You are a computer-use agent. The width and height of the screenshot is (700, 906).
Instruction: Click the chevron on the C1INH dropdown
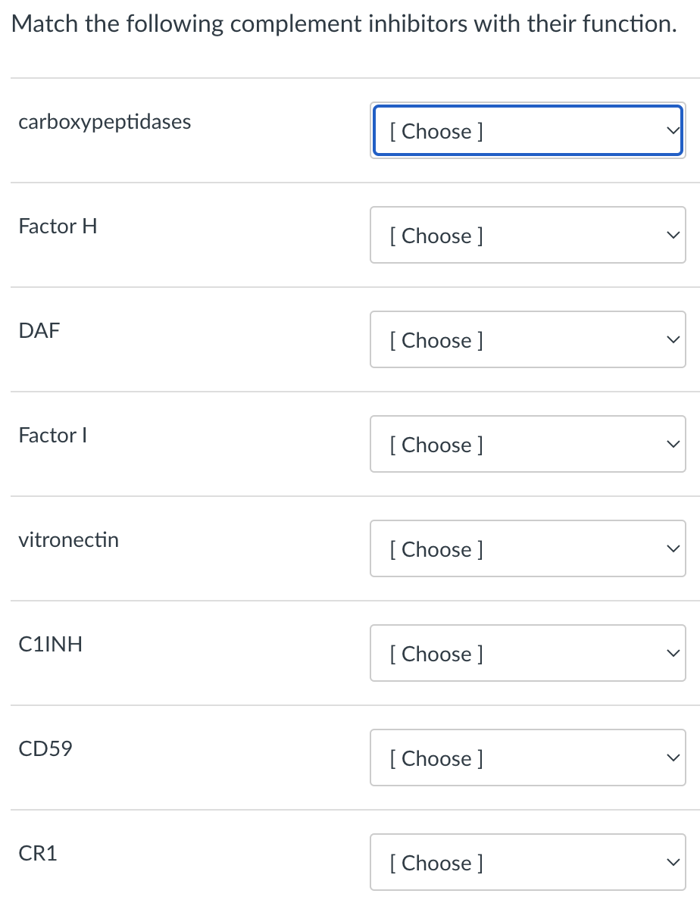pyautogui.click(x=673, y=653)
